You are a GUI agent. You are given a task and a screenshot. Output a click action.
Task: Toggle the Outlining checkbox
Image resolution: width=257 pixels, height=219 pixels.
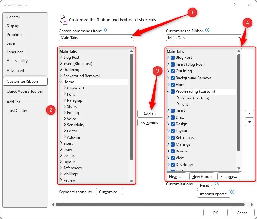pos(173,71)
